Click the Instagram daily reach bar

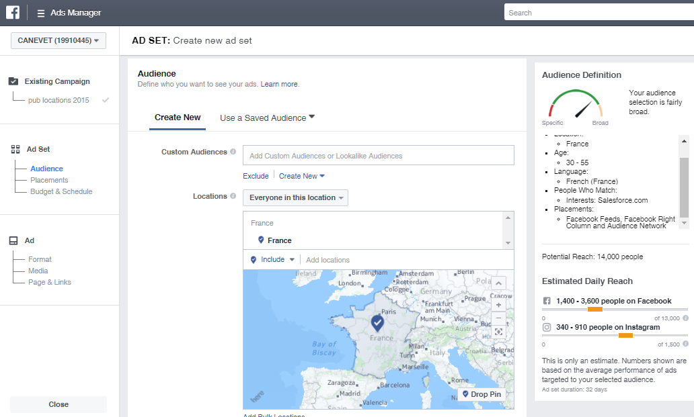[615, 336]
